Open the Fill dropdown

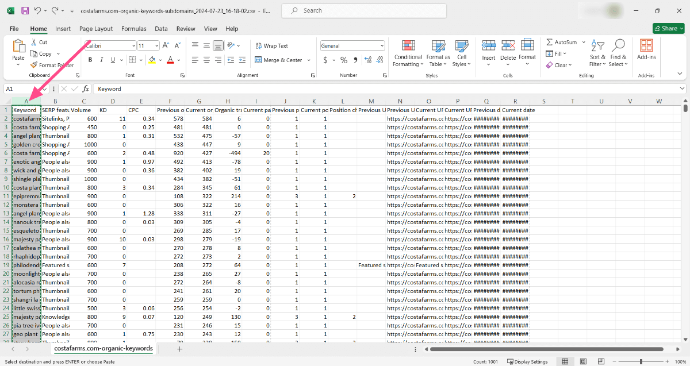pos(557,54)
